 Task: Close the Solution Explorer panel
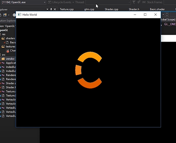click(x=55, y=9)
